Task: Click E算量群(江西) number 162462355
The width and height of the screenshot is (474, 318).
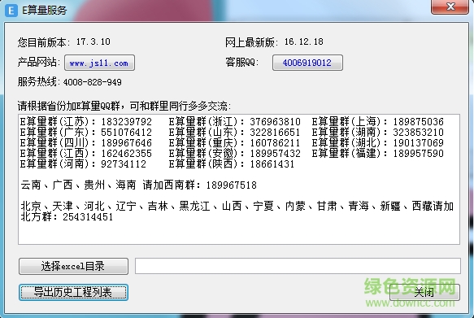Action: click(126, 154)
